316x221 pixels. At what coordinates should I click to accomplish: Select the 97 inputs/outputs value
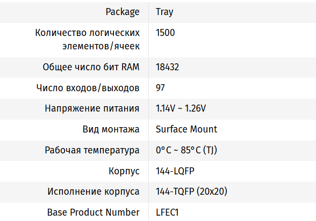coord(160,88)
